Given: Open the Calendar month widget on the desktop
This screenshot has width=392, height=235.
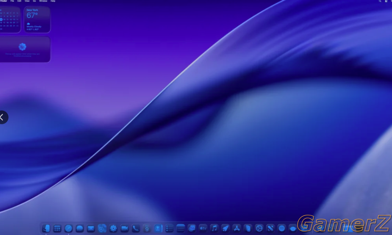Looking at the screenshot, I should coord(10,20).
